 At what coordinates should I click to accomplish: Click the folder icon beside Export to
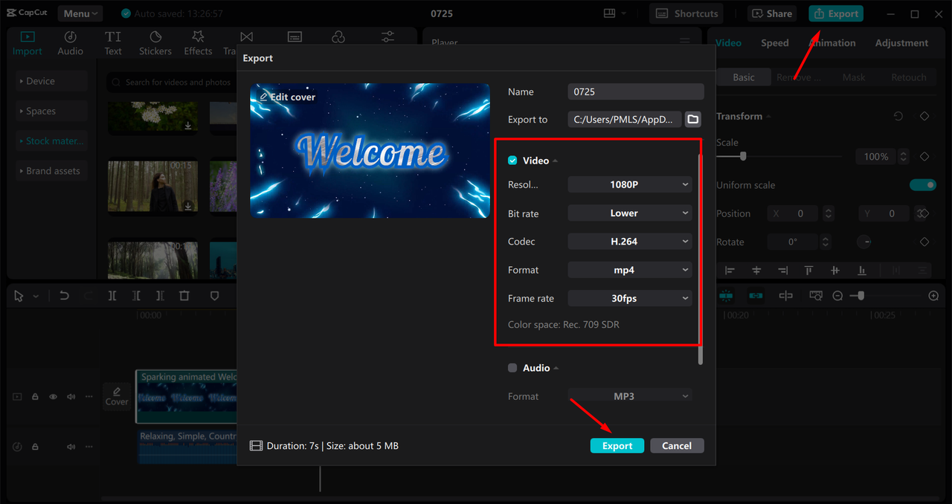tap(692, 120)
